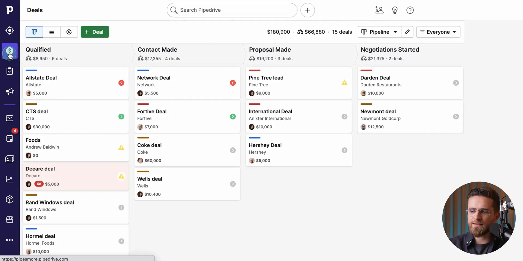The image size is (523, 261).
Task: Click green activity icon on CTS deal
Action: click(121, 117)
